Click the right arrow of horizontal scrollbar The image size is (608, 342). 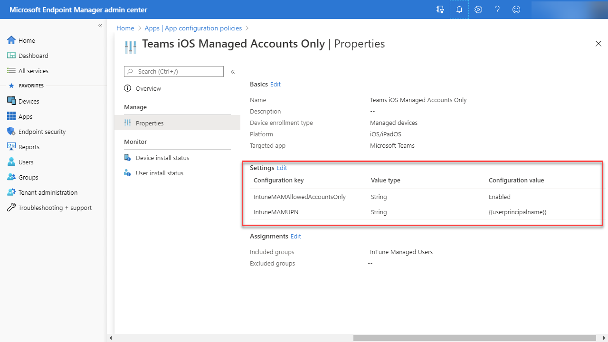605,338
